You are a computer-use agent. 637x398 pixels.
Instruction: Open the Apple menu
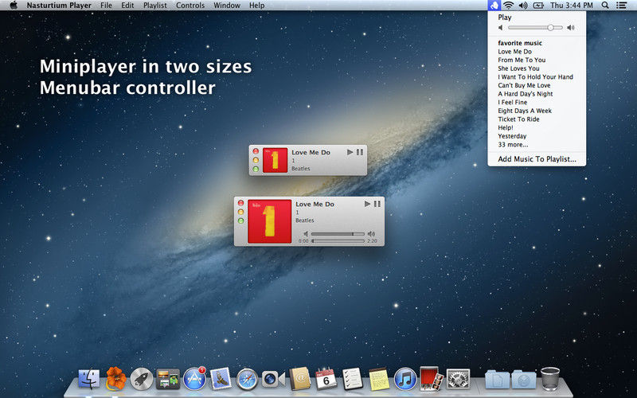pos(14,6)
